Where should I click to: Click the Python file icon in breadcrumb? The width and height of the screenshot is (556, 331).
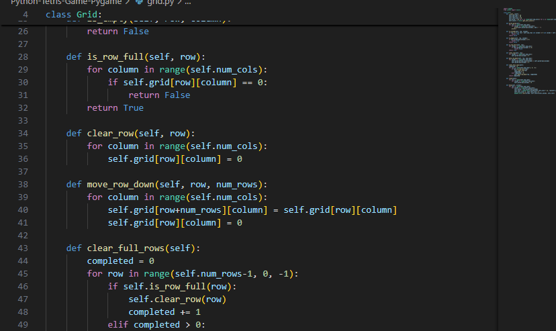pyautogui.click(x=139, y=2)
